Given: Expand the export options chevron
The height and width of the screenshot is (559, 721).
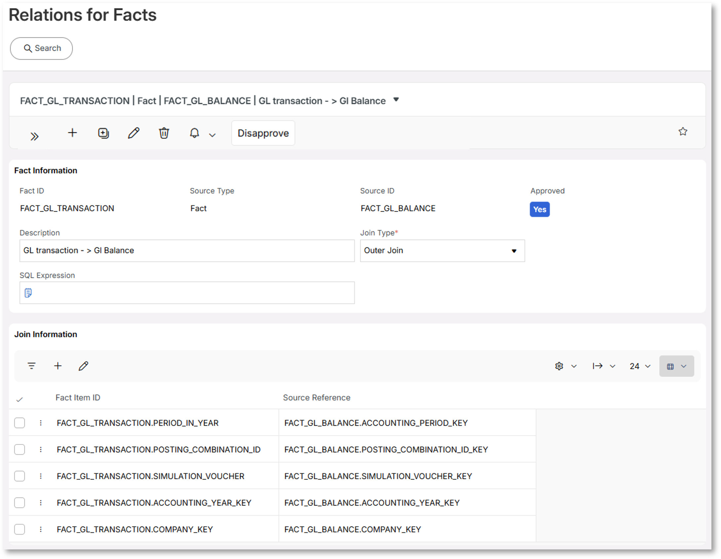Looking at the screenshot, I should [x=612, y=366].
